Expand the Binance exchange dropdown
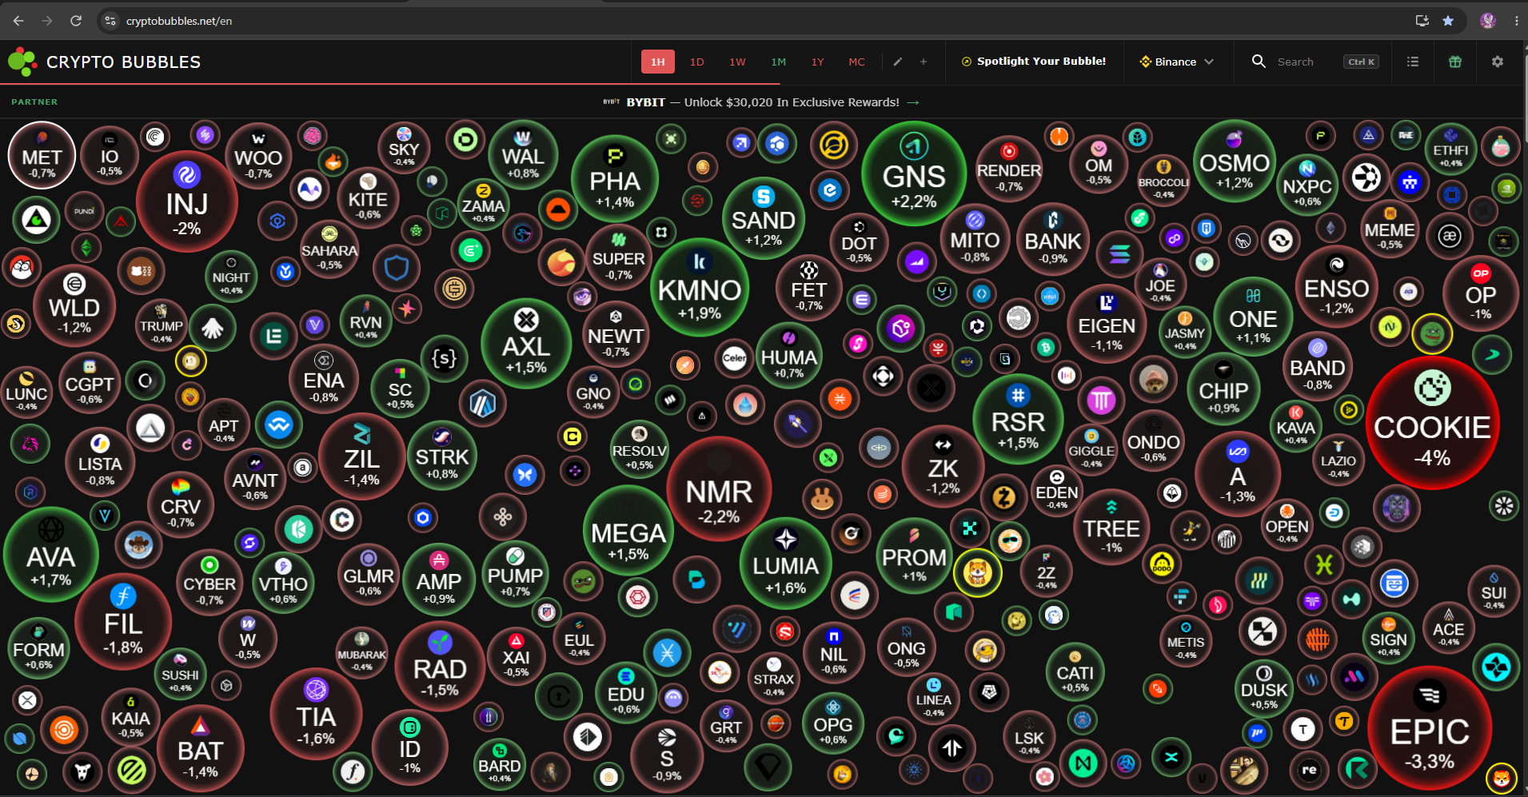This screenshot has width=1528, height=797. coord(1177,62)
